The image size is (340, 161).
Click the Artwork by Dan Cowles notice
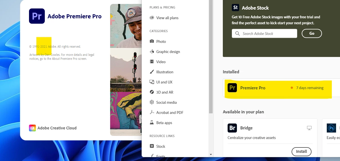[x=62, y=57]
